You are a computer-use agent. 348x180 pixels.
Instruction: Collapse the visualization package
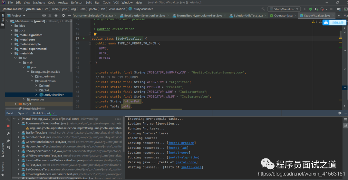[x=32, y=81]
